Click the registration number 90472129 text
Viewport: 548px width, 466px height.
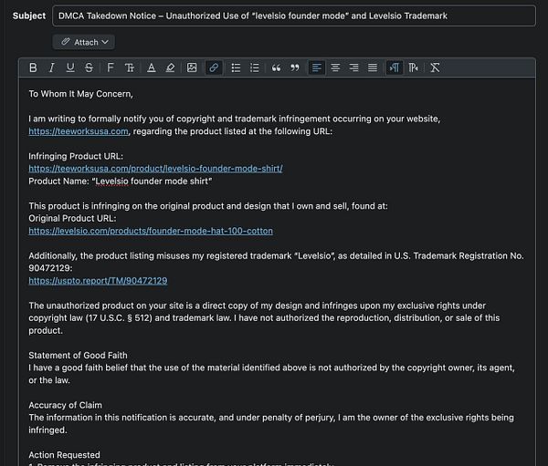point(50,268)
